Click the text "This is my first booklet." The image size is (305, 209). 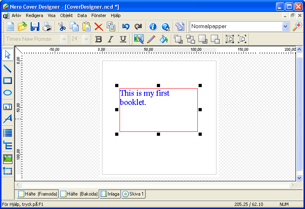[145, 98]
